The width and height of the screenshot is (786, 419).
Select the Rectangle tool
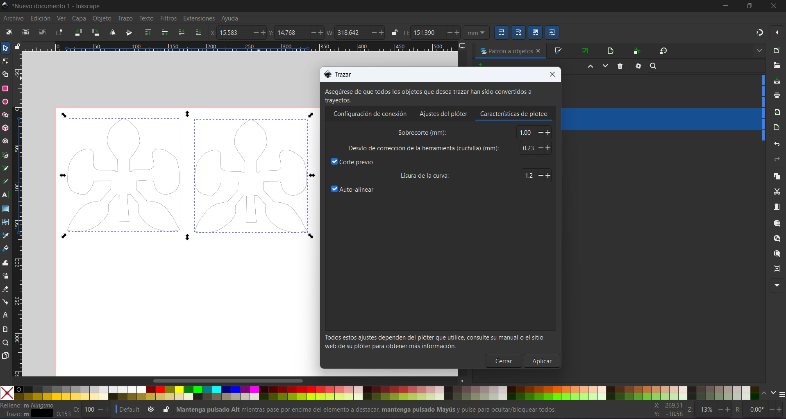coord(5,88)
